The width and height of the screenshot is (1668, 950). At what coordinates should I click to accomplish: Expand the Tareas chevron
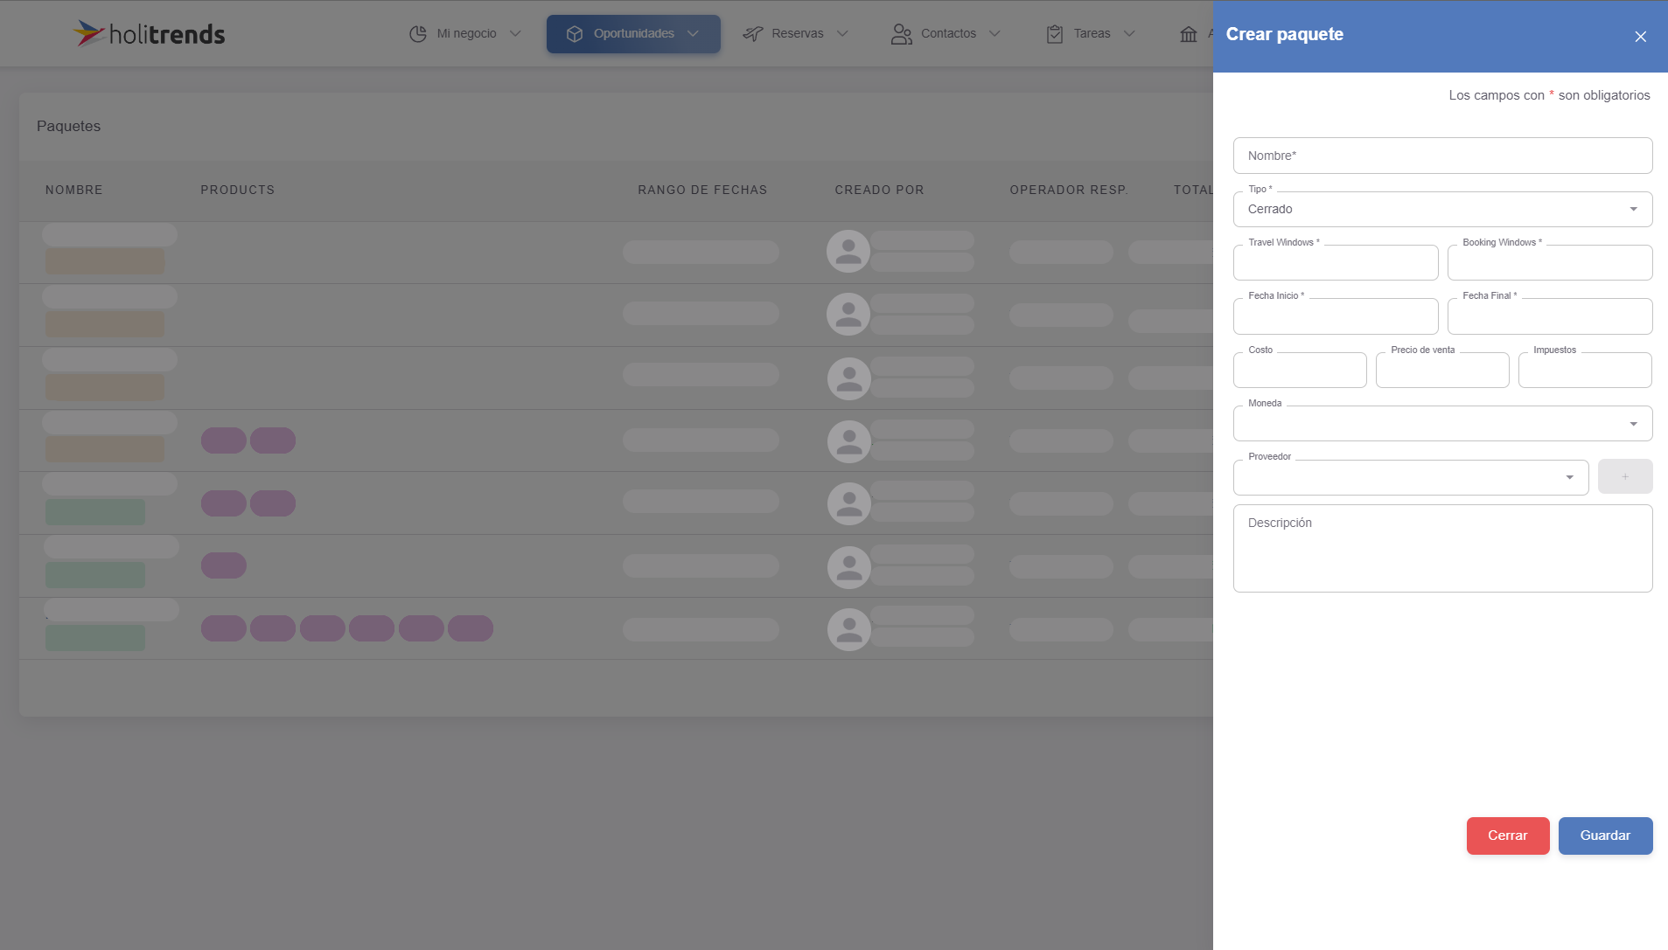point(1129,34)
